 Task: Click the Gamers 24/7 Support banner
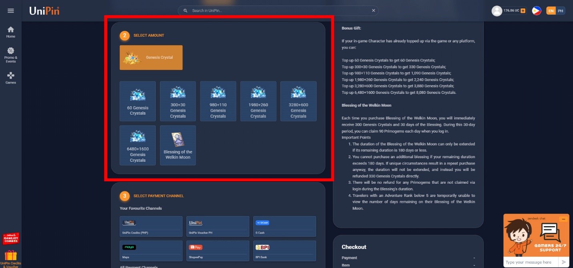536,236
